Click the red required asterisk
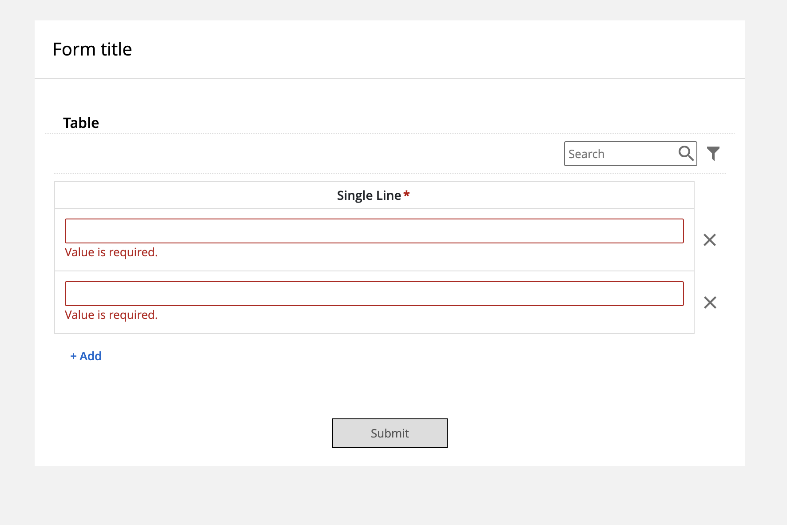Screen dimensions: 787x525 coord(406,194)
